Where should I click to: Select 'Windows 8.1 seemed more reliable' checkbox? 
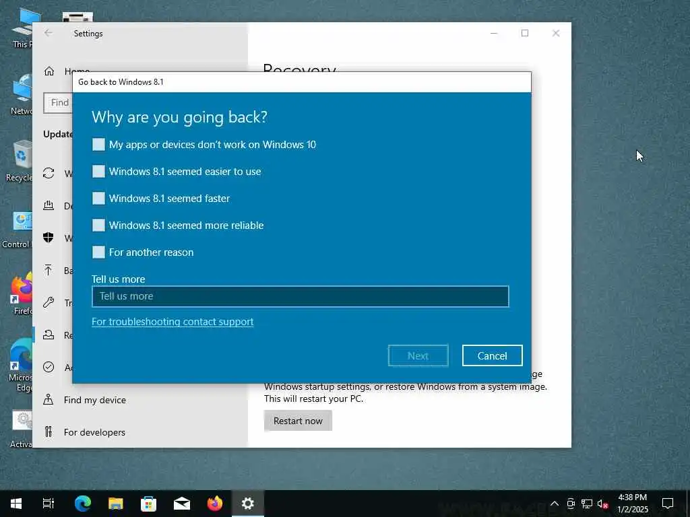[98, 225]
